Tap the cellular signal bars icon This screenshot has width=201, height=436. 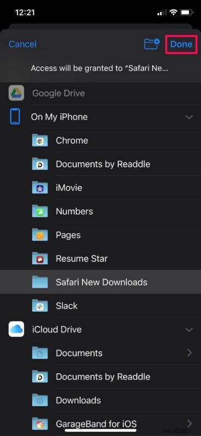coord(162,13)
